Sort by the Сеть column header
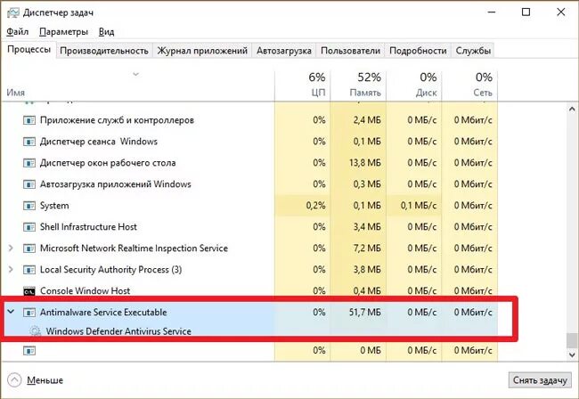Image resolution: width=579 pixels, height=399 pixels. tap(469, 85)
